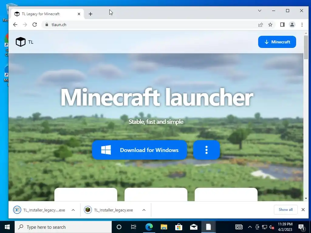This screenshot has width=311, height=233.
Task: Open the tab search chevron
Action: pyautogui.click(x=259, y=11)
